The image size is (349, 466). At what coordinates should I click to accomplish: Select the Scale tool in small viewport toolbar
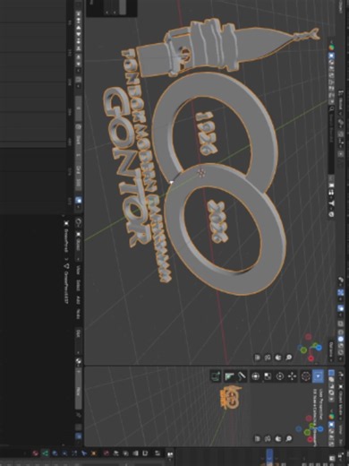click(x=268, y=376)
